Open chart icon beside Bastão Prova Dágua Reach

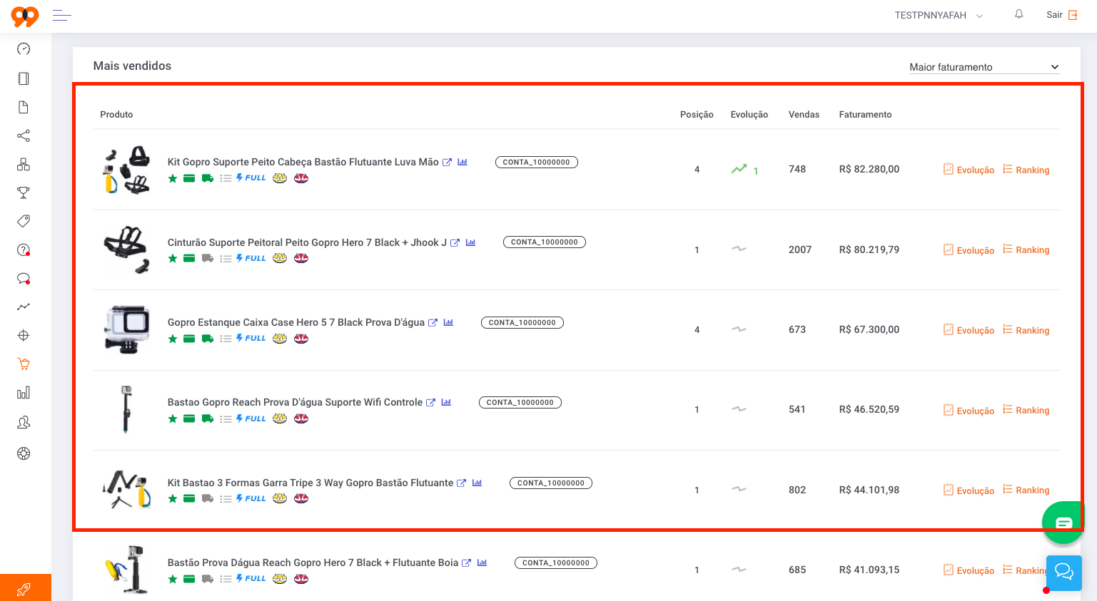482,563
